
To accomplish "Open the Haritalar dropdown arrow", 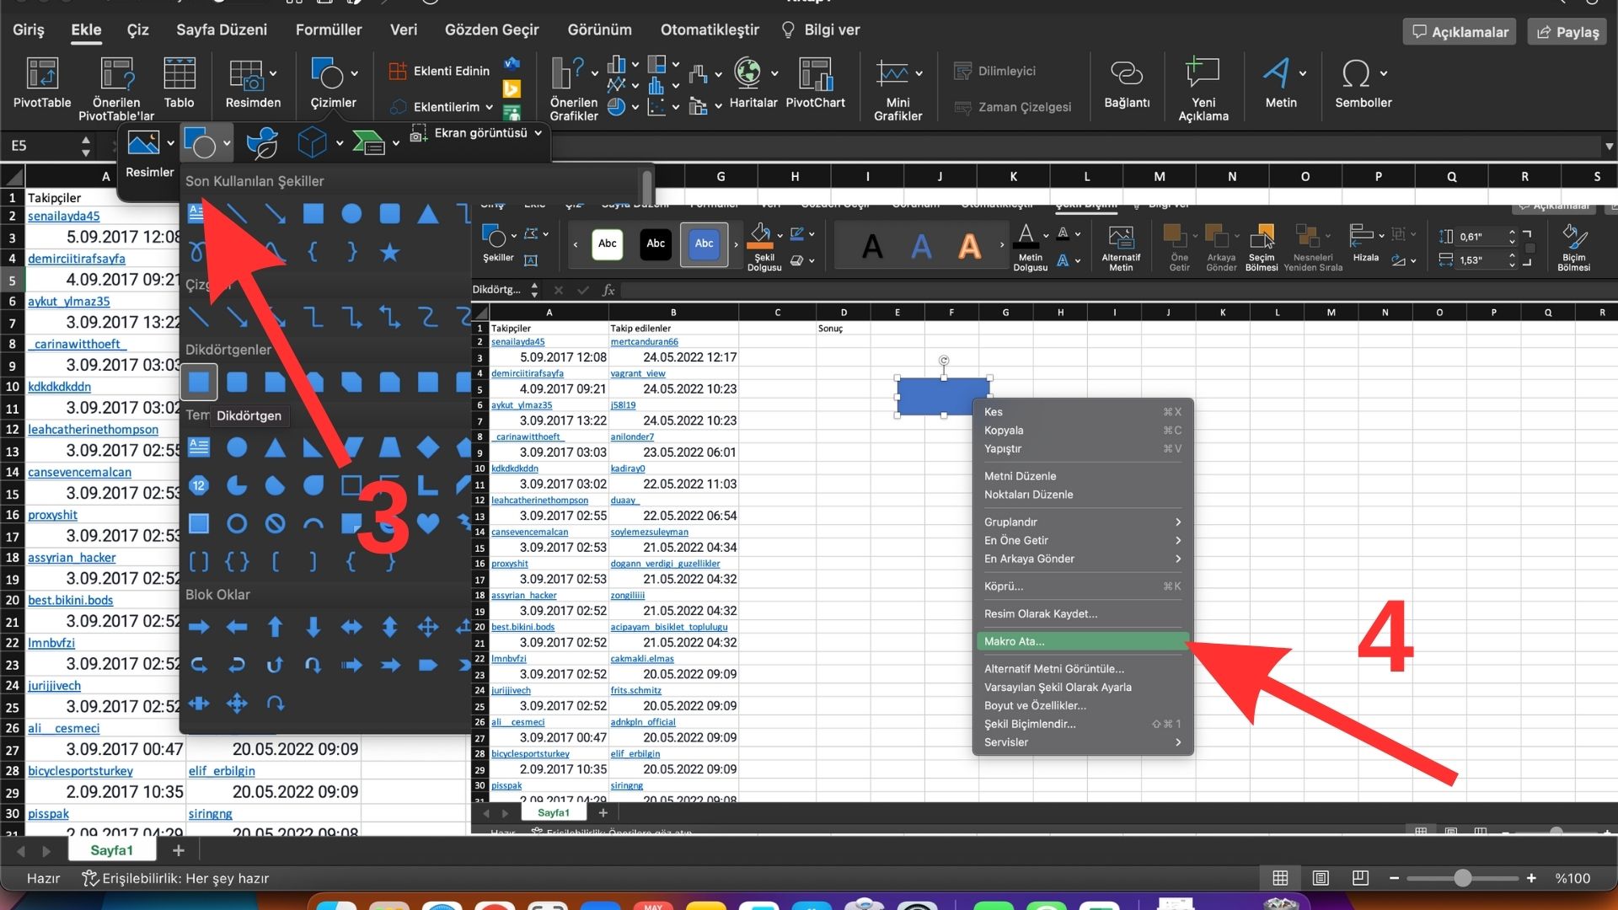I will click(x=774, y=73).
